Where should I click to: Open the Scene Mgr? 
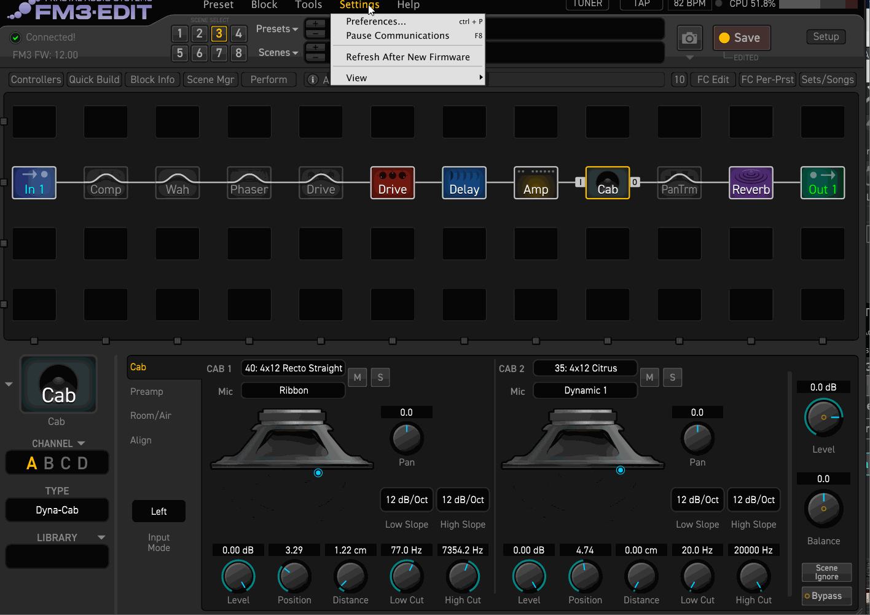pos(210,79)
